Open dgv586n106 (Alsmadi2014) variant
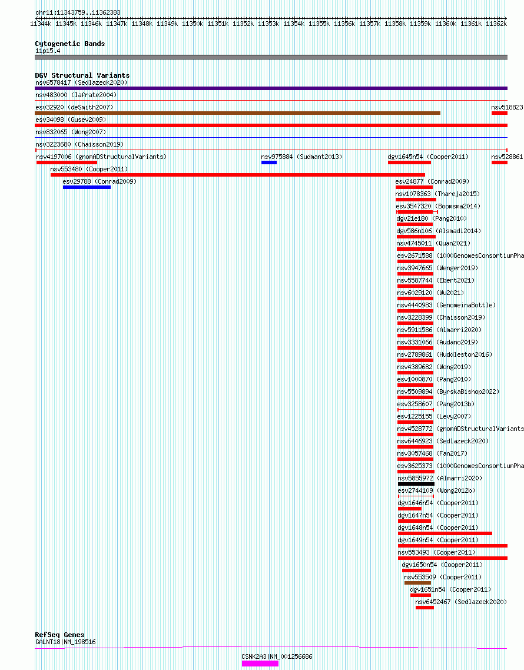The height and width of the screenshot is (670, 524). (439, 231)
